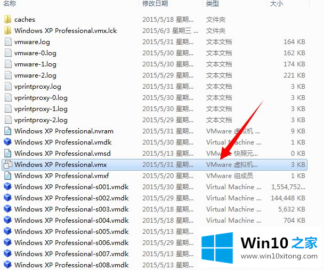Viewport: 324px width, 270px height.
Task: Click the vmware-0.log file icon
Action: (8, 53)
